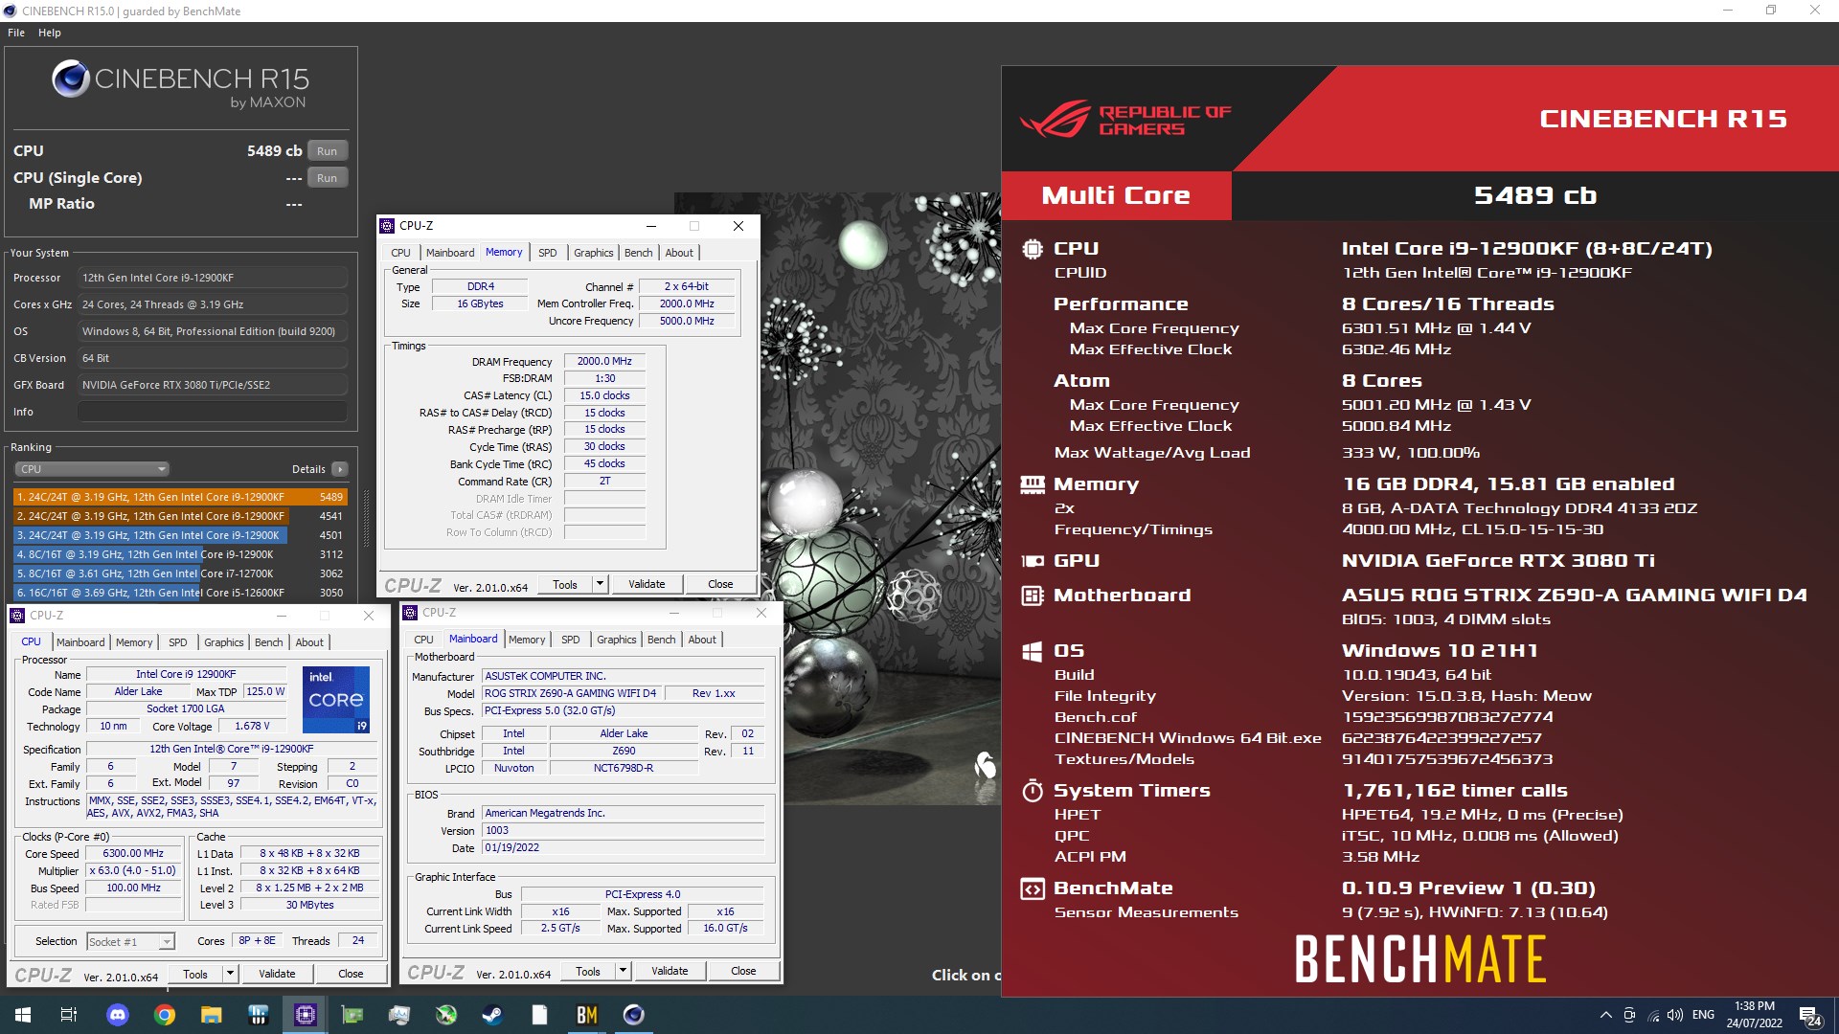
Task: Expand the Ranking Details arrow
Action: [340, 469]
